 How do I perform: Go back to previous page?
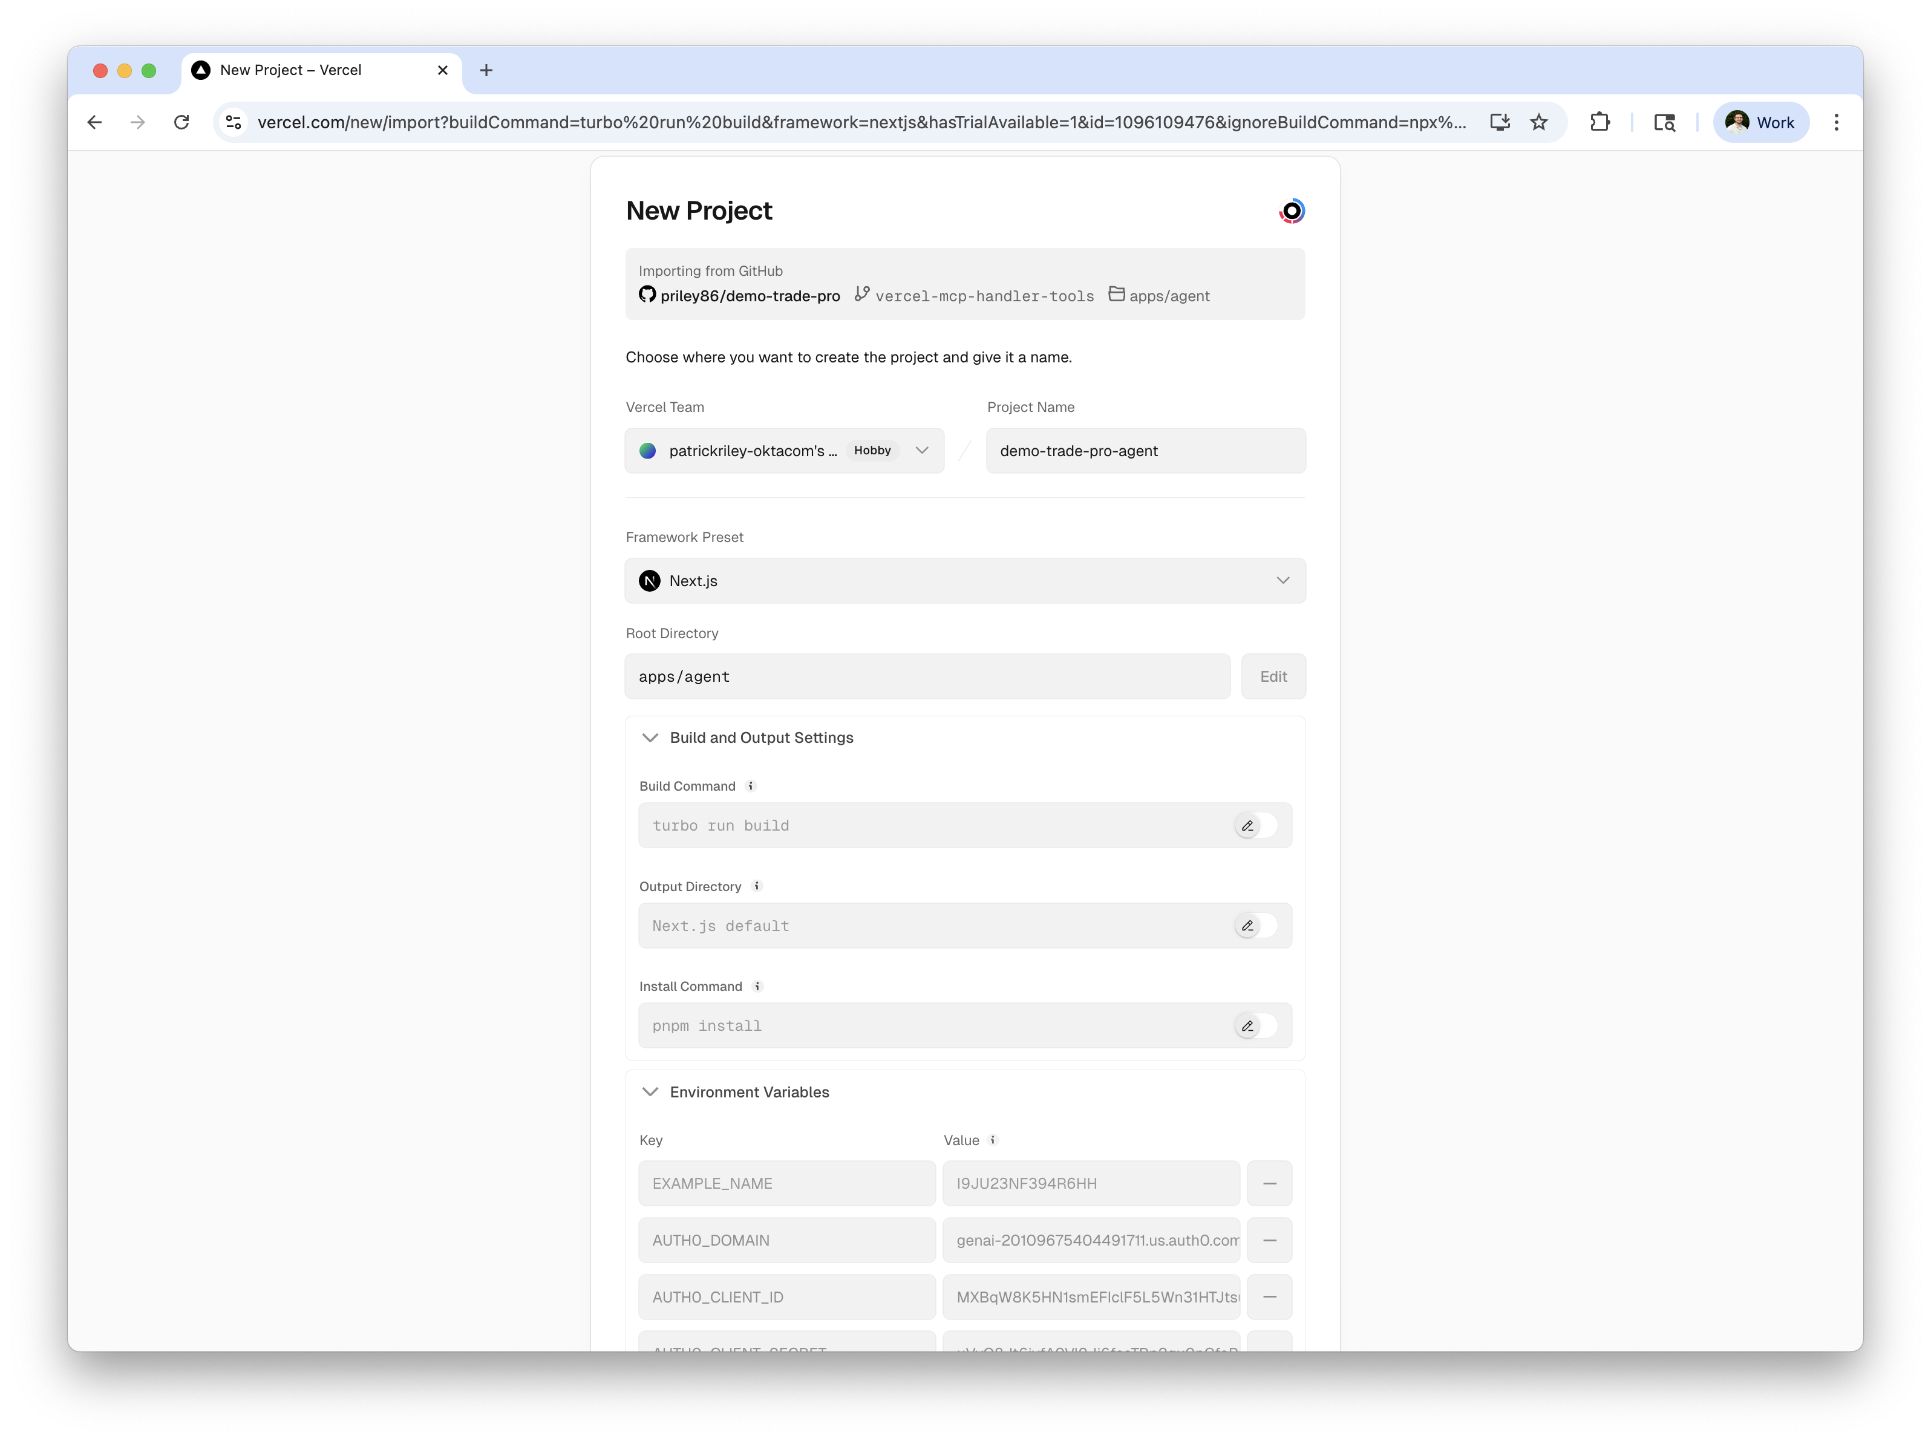(94, 122)
